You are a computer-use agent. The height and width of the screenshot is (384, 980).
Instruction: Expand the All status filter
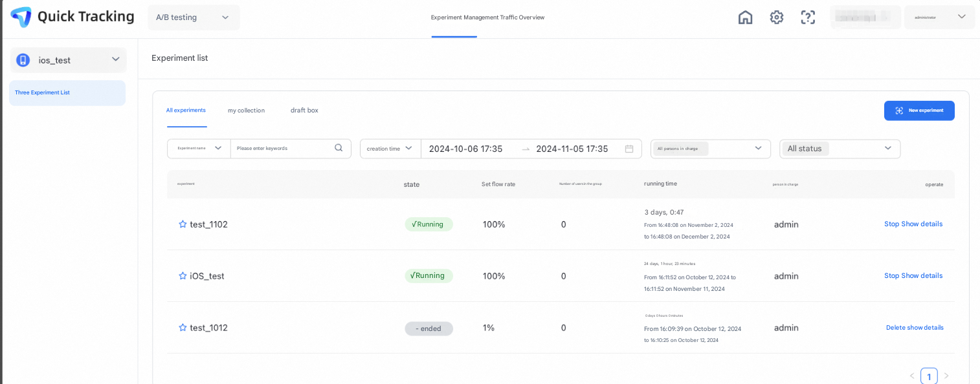pyautogui.click(x=840, y=149)
